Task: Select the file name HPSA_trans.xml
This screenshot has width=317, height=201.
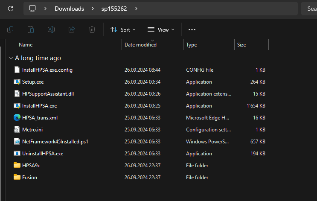Action: [40, 118]
